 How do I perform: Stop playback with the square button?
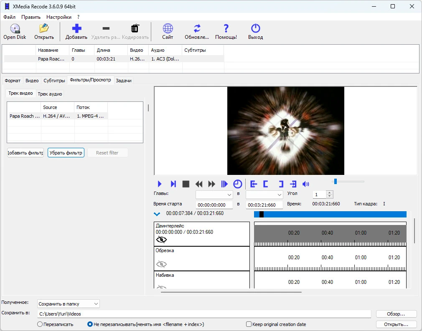pos(186,184)
